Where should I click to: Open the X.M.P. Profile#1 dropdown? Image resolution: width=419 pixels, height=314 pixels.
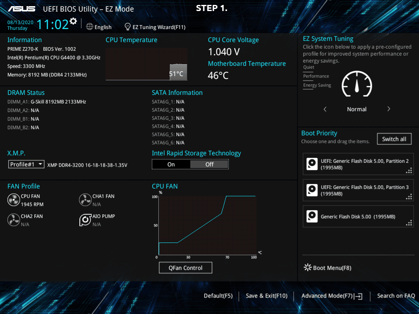coord(27,164)
